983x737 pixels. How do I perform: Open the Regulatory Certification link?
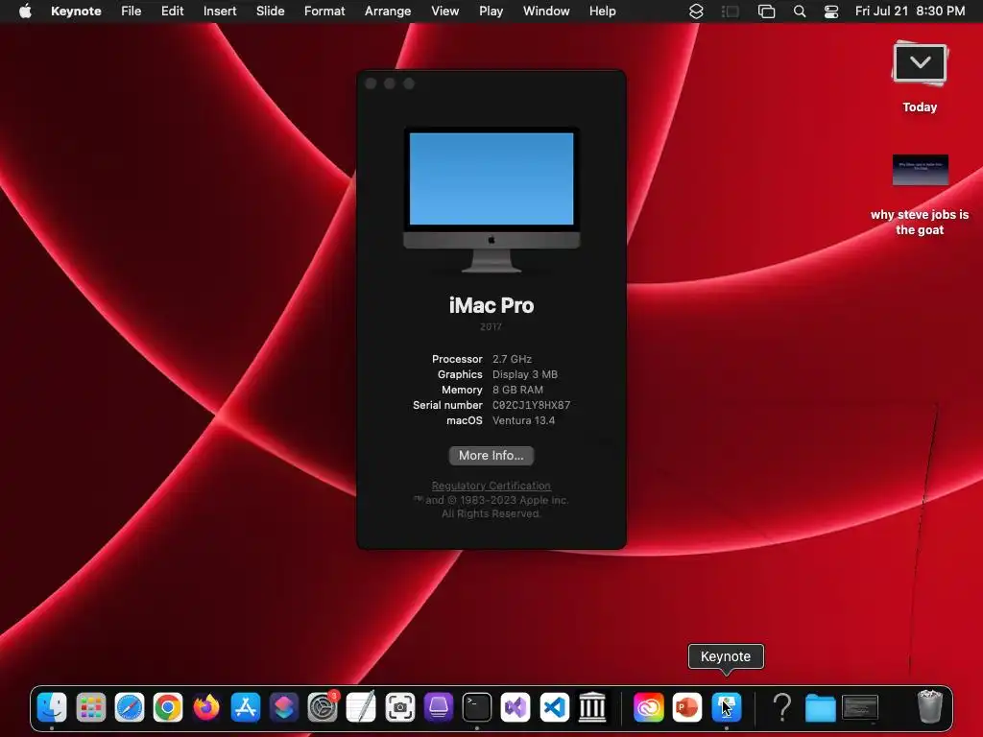[491, 486]
